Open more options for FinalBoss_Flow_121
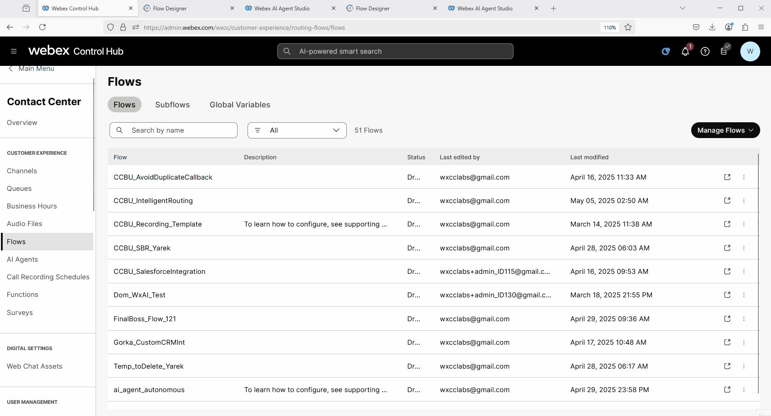771x416 pixels. [743, 319]
